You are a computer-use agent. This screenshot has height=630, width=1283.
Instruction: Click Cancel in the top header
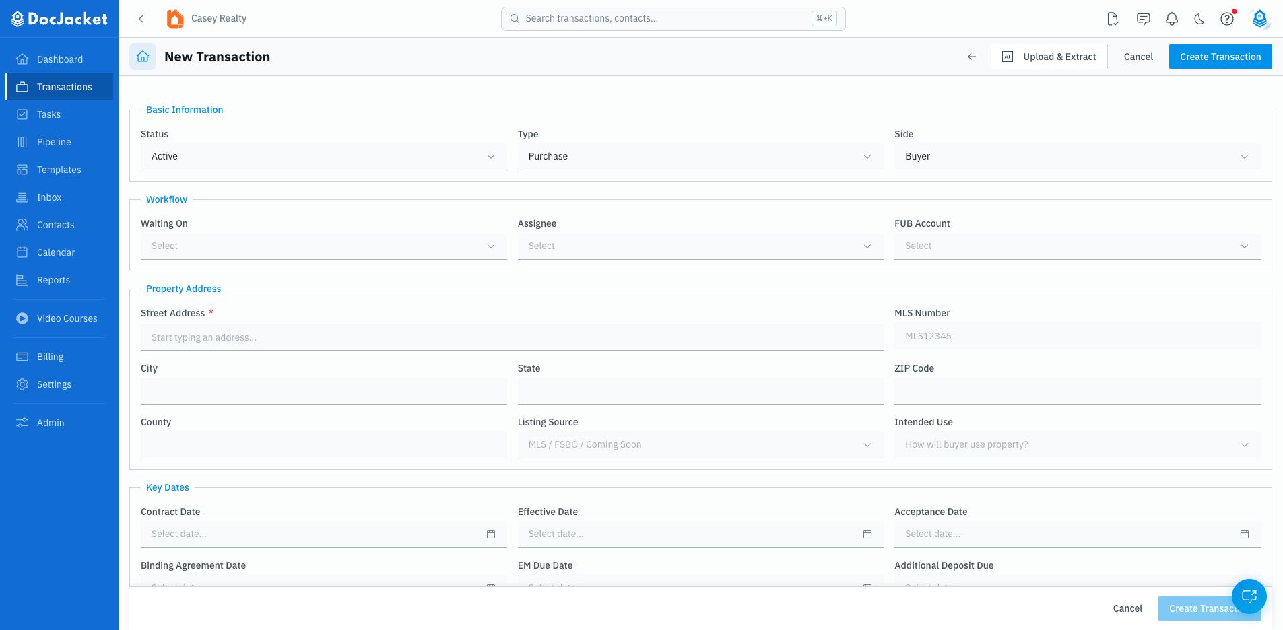tap(1138, 57)
